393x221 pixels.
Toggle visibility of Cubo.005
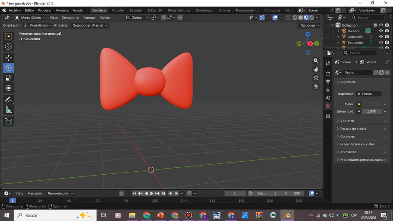point(381,37)
